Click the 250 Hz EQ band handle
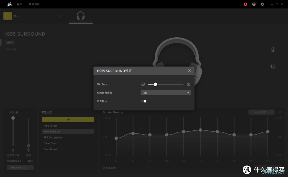Image resolution: width=288 pixels, height=177 pixels. (167, 135)
